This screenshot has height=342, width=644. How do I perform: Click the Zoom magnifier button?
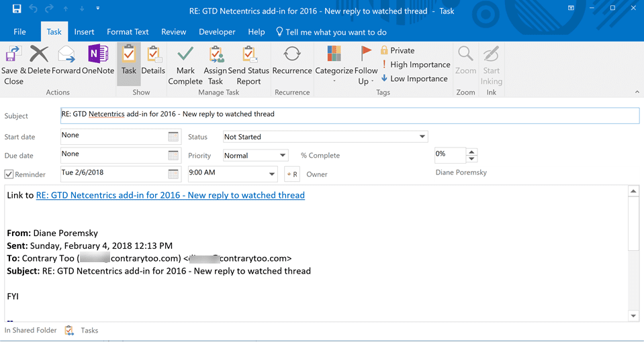click(x=465, y=61)
